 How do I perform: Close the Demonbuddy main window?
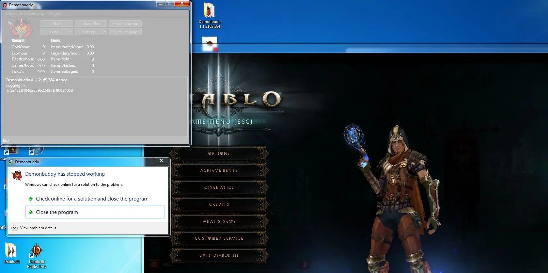(x=182, y=4)
